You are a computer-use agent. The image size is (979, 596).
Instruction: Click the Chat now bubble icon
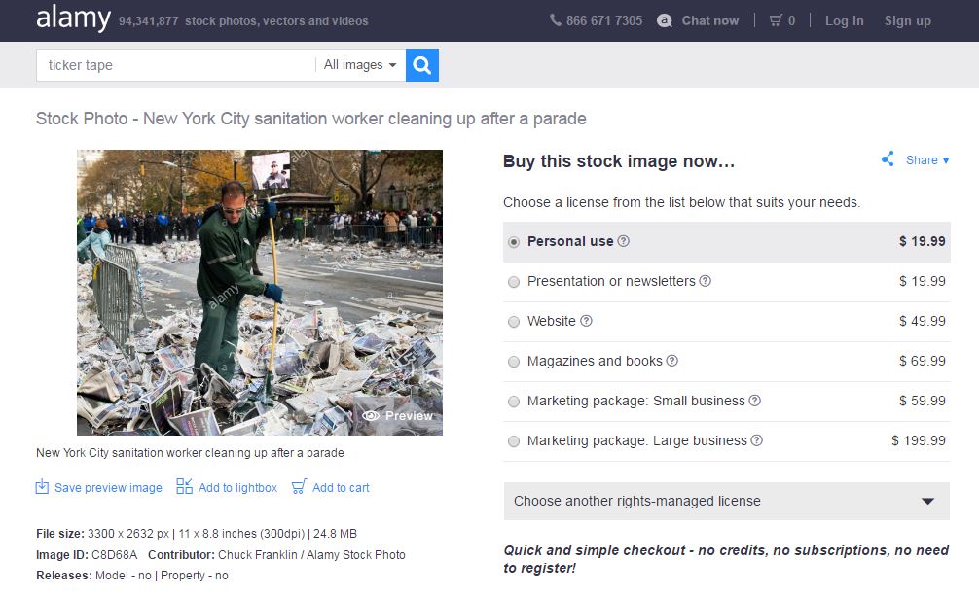[x=665, y=20]
